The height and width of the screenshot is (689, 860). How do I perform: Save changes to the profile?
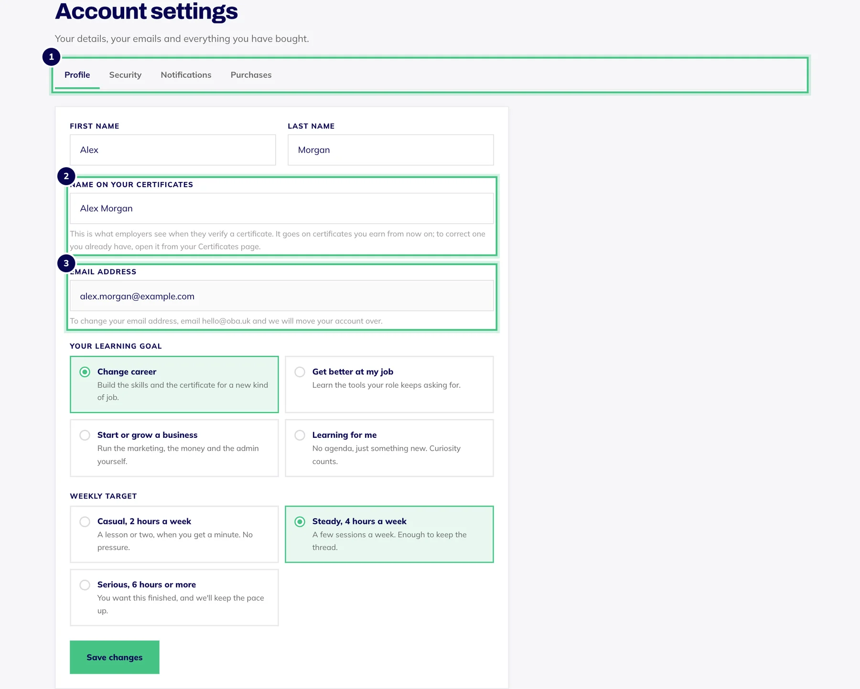coord(115,657)
